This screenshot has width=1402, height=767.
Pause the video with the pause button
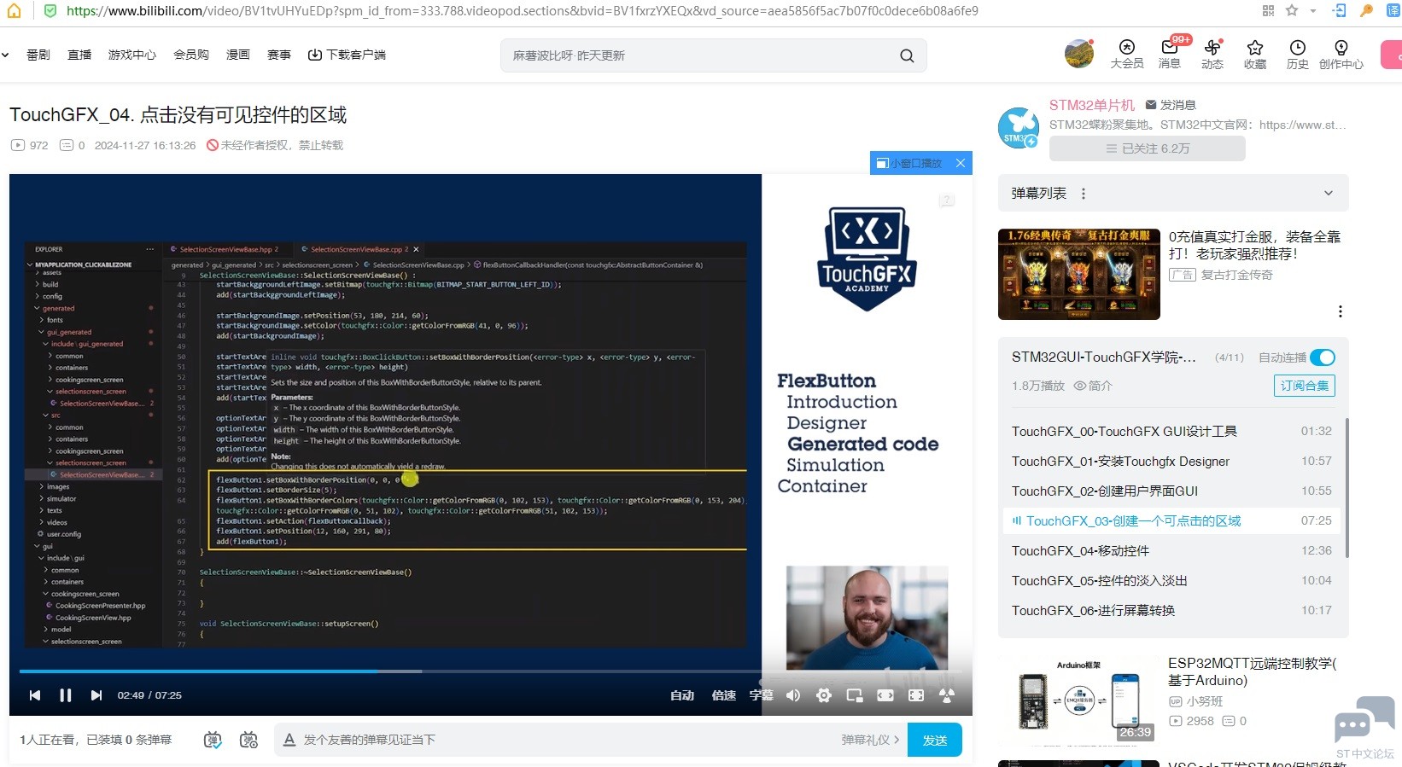[x=65, y=695]
